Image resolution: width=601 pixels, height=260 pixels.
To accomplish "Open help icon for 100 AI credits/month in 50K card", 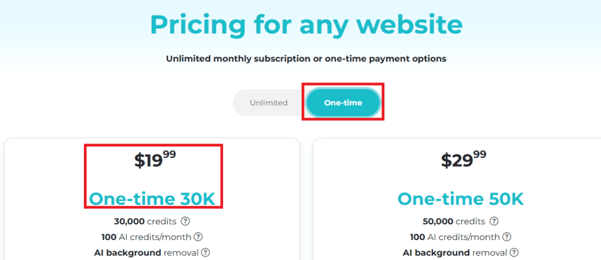I will pos(507,237).
